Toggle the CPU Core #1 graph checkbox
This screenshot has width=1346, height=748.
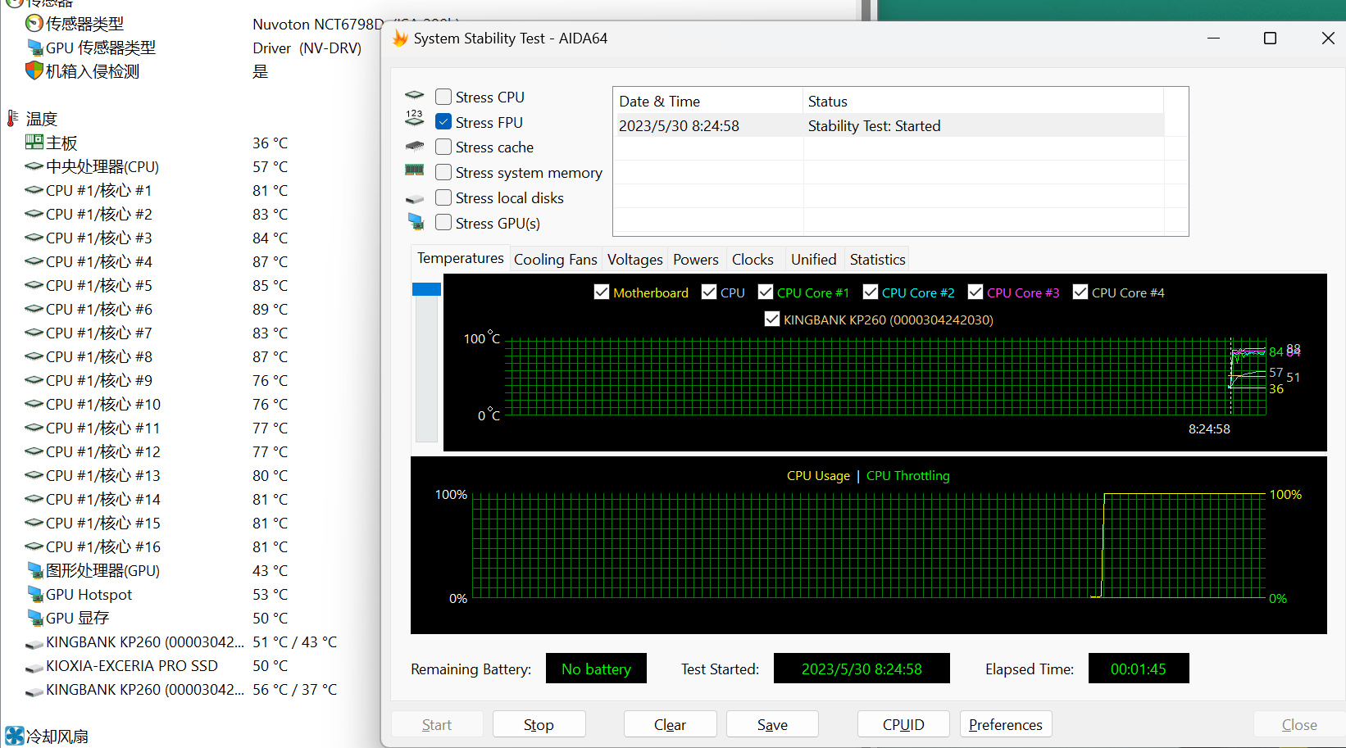click(x=766, y=292)
